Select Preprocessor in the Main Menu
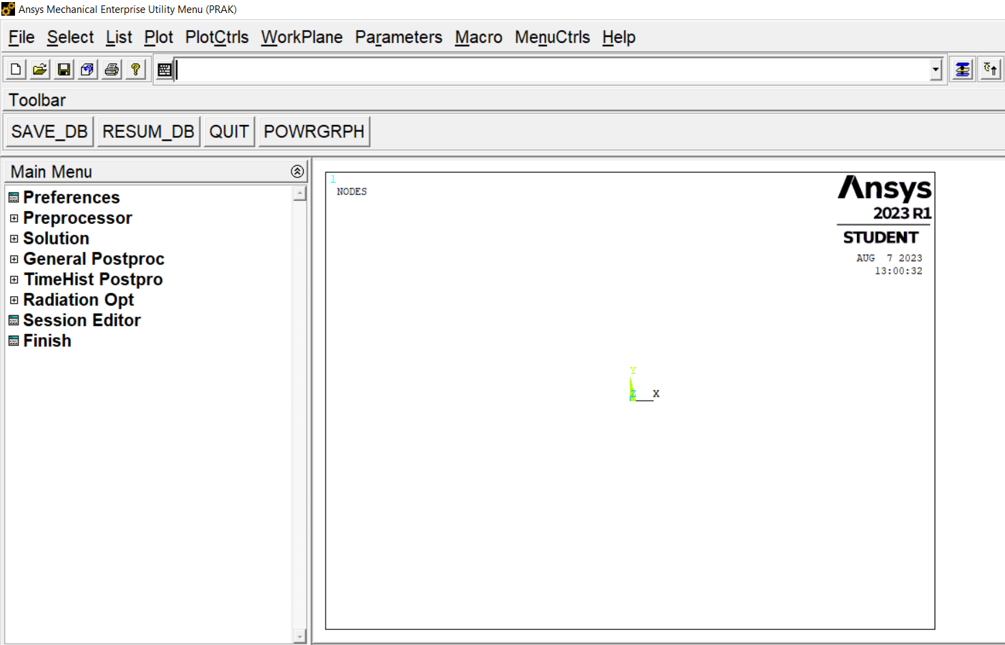The height and width of the screenshot is (645, 1005). [x=78, y=218]
